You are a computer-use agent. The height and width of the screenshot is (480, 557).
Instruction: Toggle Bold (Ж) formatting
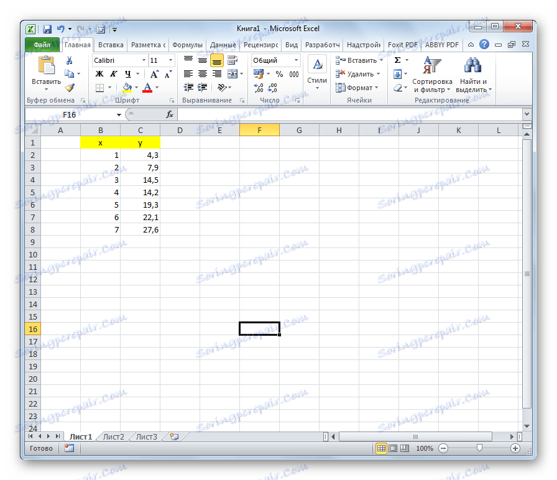tap(100, 74)
